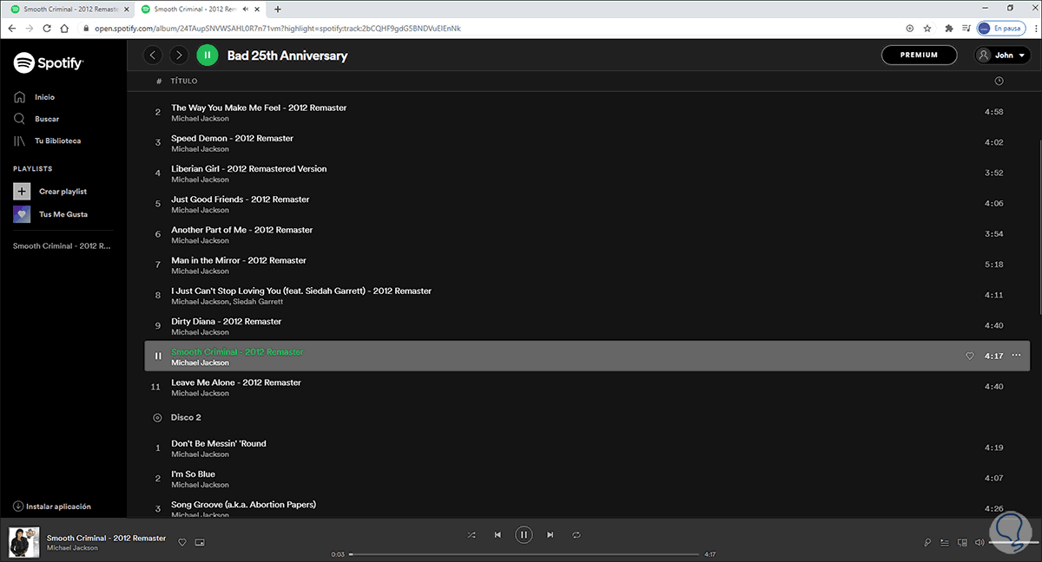1042x562 pixels.
Task: Click the Spotify logo in the sidebar
Action: click(49, 63)
